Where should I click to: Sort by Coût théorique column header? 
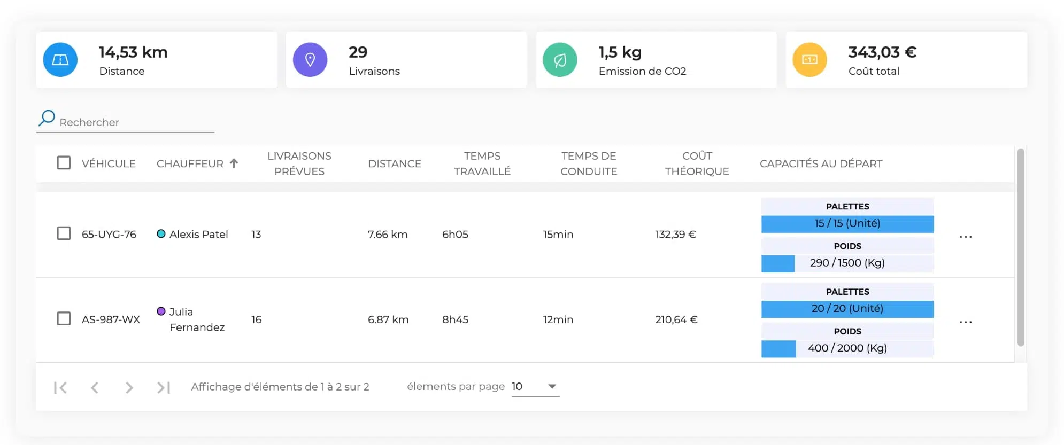coord(697,163)
